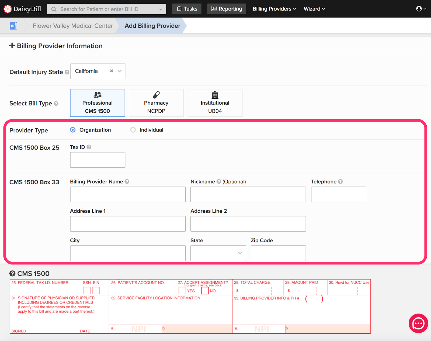The height and width of the screenshot is (341, 431).
Task: Expand the Wizard menu
Action: (314, 9)
